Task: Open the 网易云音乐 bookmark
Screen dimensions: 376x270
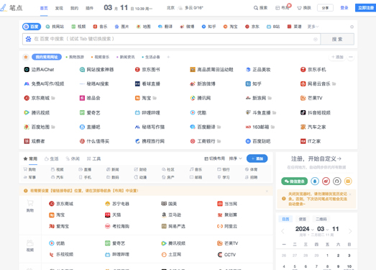Action: pyautogui.click(x=316, y=84)
